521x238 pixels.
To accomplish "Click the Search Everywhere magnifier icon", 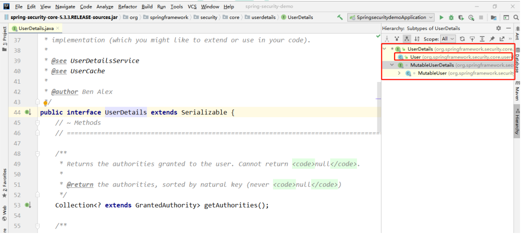I will pos(516,17).
